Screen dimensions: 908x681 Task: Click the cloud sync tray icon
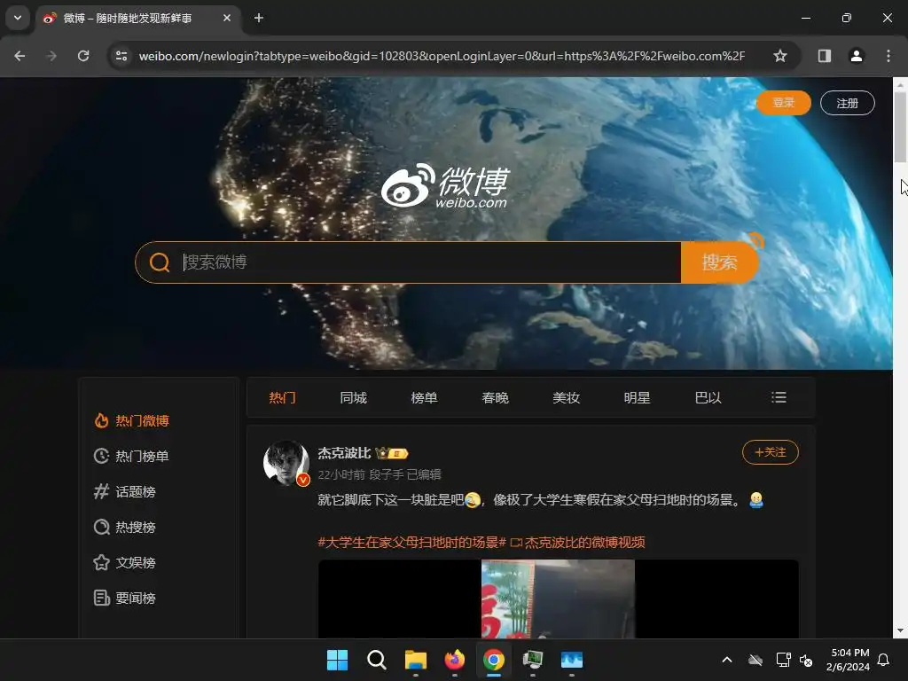coord(755,660)
